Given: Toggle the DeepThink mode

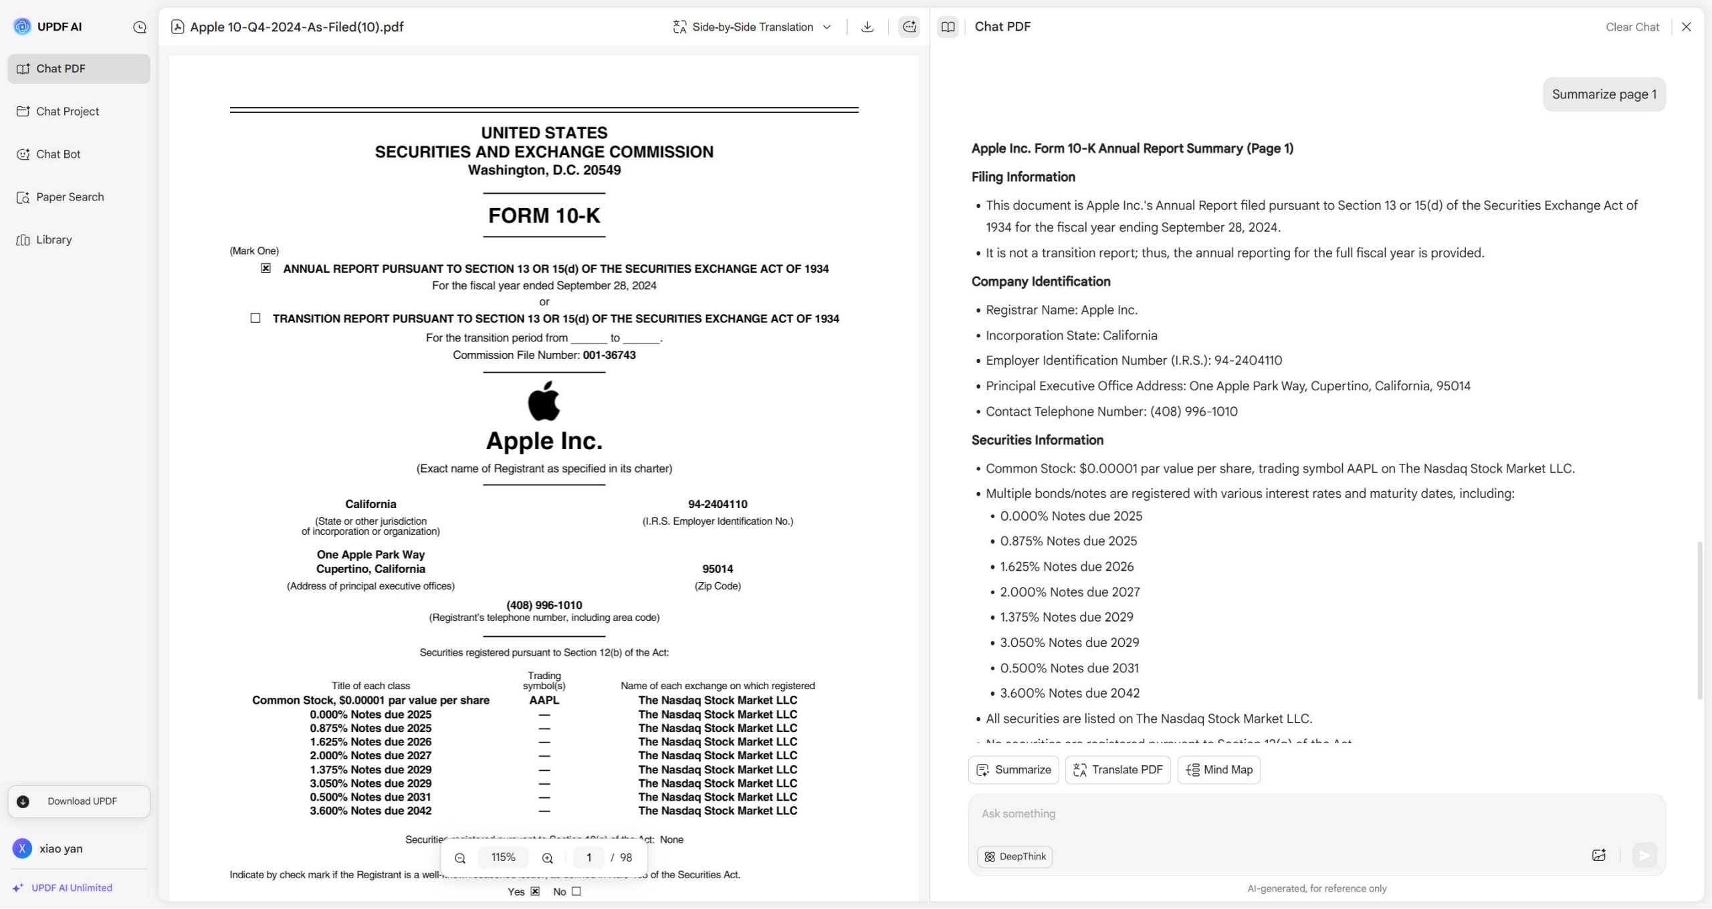Looking at the screenshot, I should point(1015,857).
